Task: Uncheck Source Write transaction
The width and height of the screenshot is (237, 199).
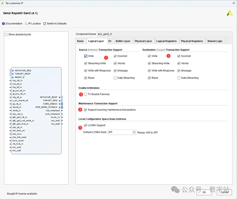Action: click(85, 56)
